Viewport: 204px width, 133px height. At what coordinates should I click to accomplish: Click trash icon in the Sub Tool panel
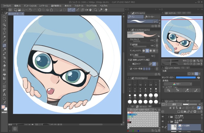click(159, 26)
